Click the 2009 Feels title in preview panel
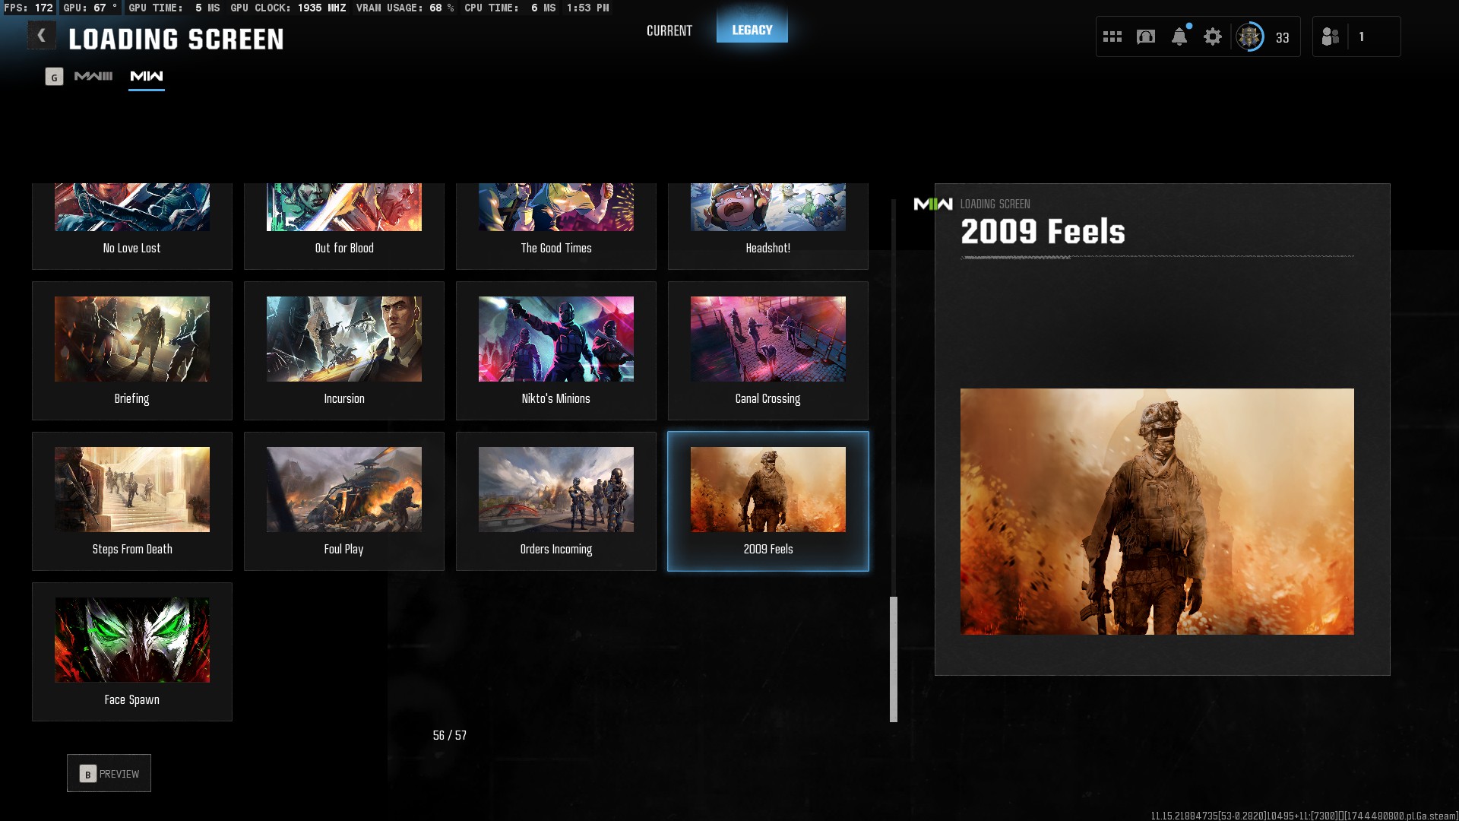1459x821 pixels. 1043,231
